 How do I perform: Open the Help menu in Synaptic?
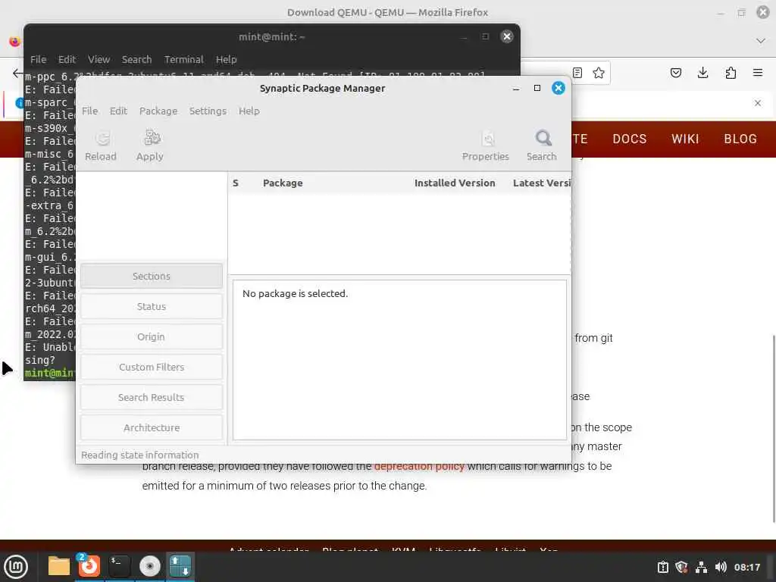pyautogui.click(x=249, y=111)
